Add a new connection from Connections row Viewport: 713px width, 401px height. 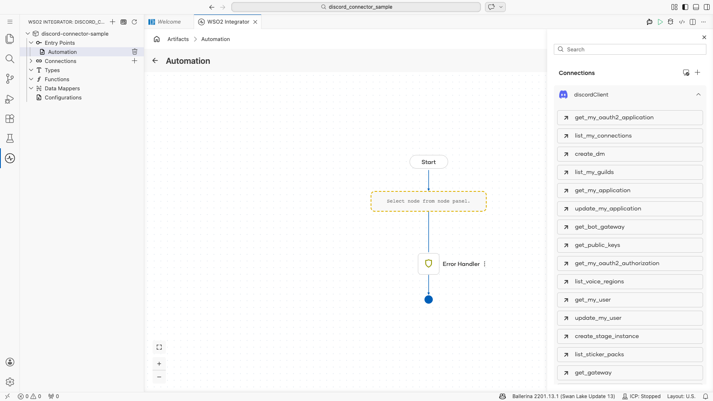click(134, 61)
